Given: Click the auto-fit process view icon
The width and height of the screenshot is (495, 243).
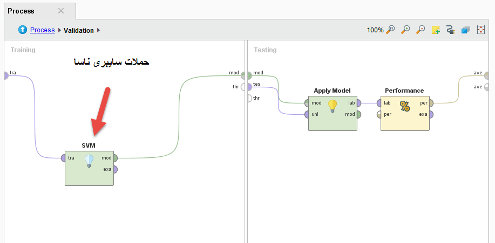Looking at the screenshot, I should pyautogui.click(x=481, y=30).
